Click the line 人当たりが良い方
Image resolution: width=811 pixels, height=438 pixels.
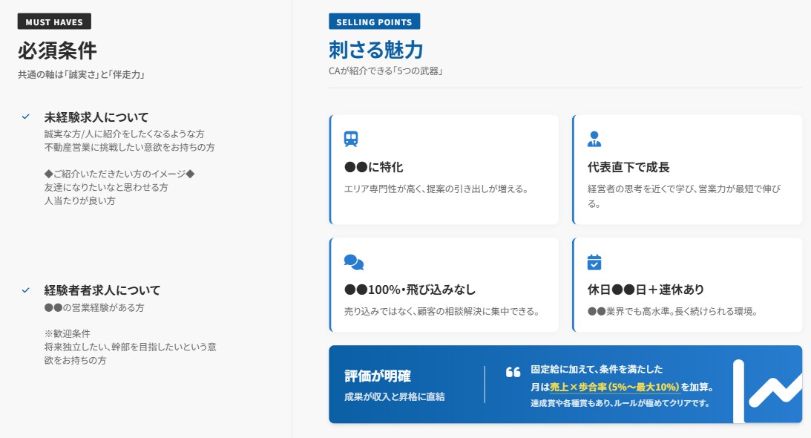pos(79,201)
